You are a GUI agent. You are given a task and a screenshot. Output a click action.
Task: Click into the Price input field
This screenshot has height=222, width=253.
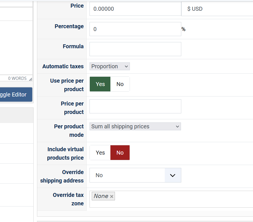135,9
